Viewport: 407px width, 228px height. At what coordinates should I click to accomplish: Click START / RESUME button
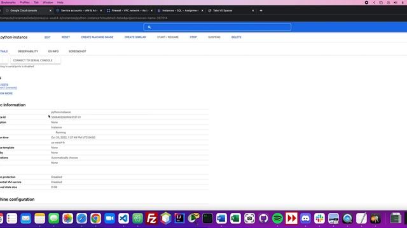(x=168, y=37)
